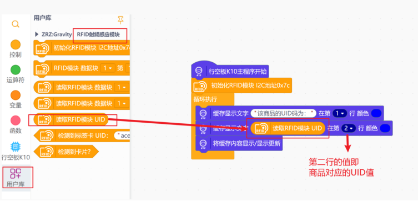Click the 循环执行 loop block
Viewport: 418px width, 201px height.
coord(205,100)
